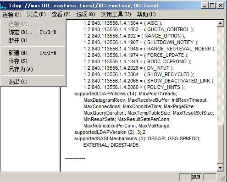
Task: Open the 浏览(B) menu
Action: click(36, 15)
